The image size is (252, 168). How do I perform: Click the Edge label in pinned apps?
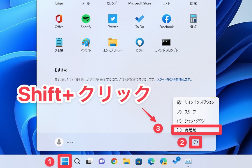point(59,3)
